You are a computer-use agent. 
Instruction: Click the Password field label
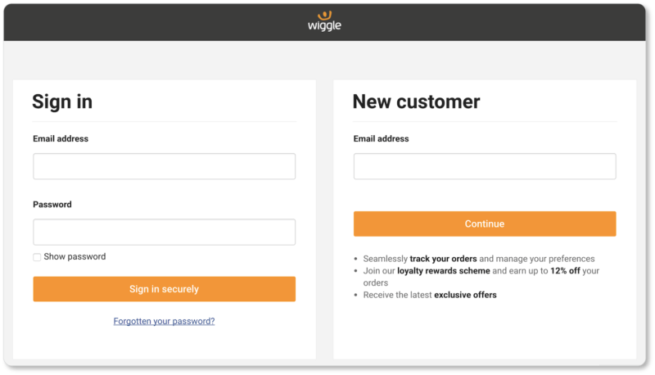52,205
